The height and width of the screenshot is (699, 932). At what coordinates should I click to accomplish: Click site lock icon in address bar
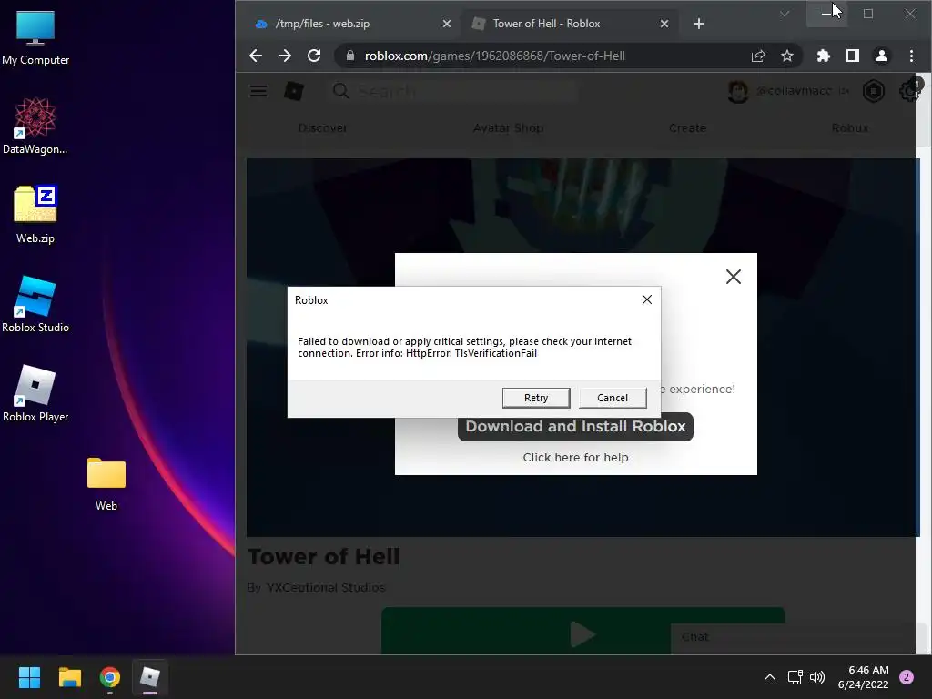pos(350,56)
